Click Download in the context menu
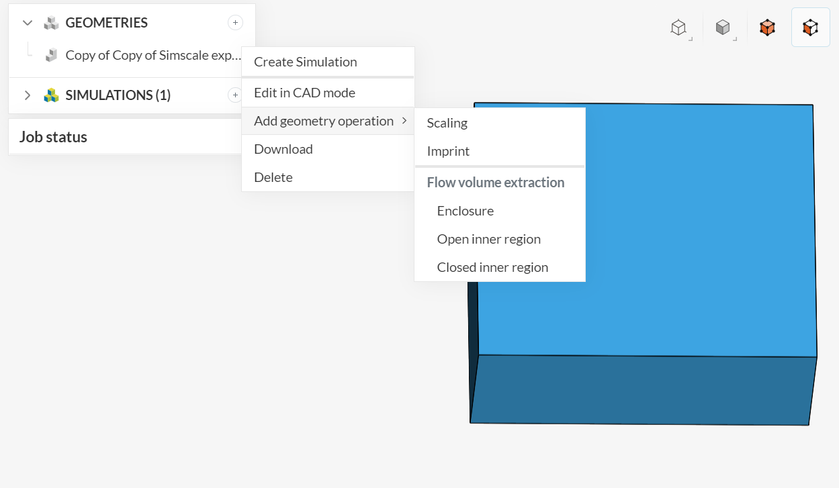839x488 pixels. (283, 149)
